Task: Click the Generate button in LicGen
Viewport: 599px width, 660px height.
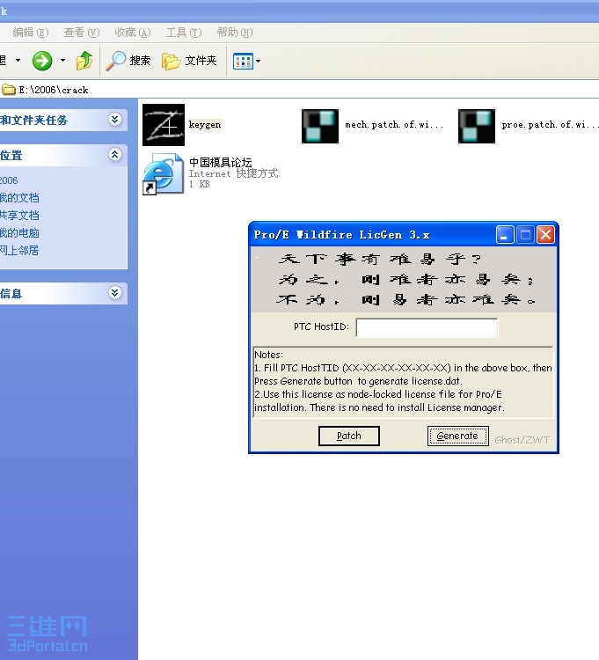Action: [x=457, y=436]
